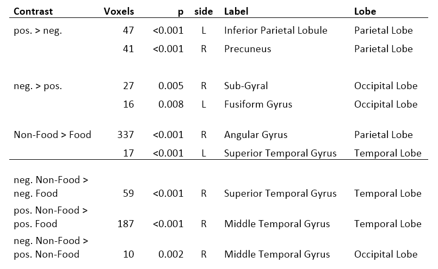
Task: Click the p-value 0.008 cell
Action: tap(171, 104)
